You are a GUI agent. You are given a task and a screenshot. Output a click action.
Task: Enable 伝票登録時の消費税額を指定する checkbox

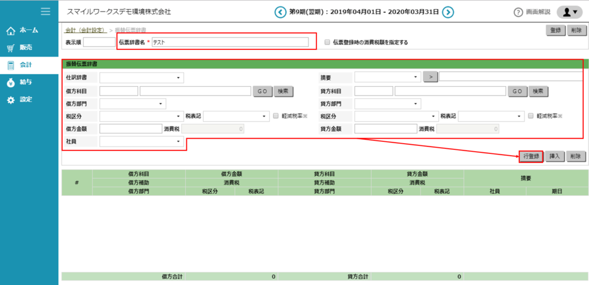tap(327, 43)
